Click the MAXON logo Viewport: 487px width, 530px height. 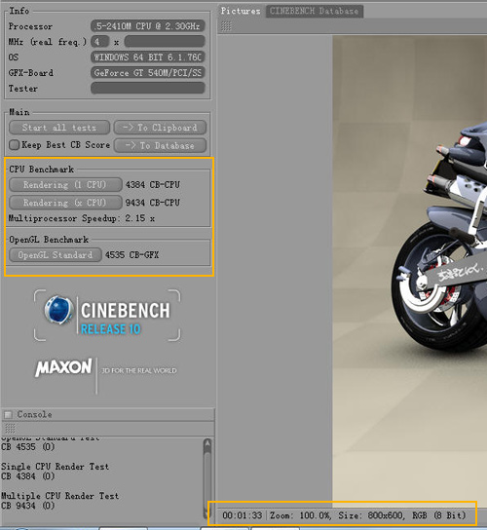(x=63, y=367)
